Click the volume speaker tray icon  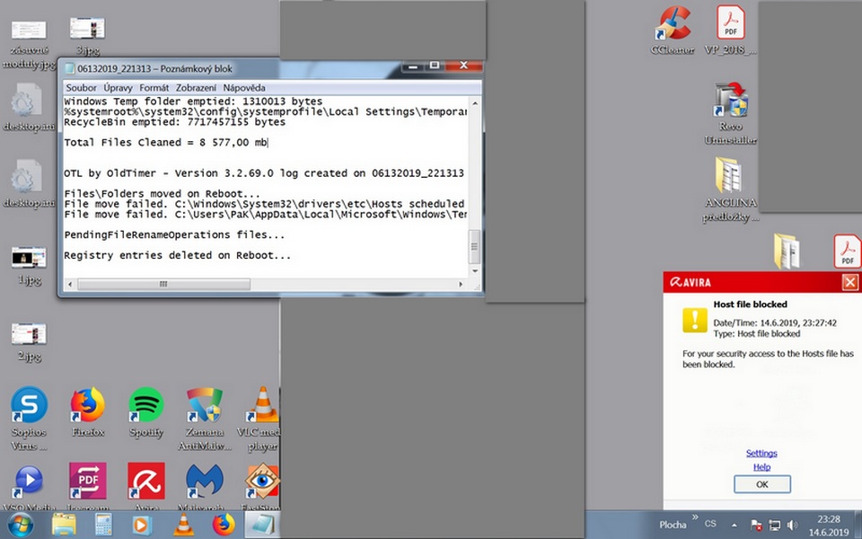point(793,525)
